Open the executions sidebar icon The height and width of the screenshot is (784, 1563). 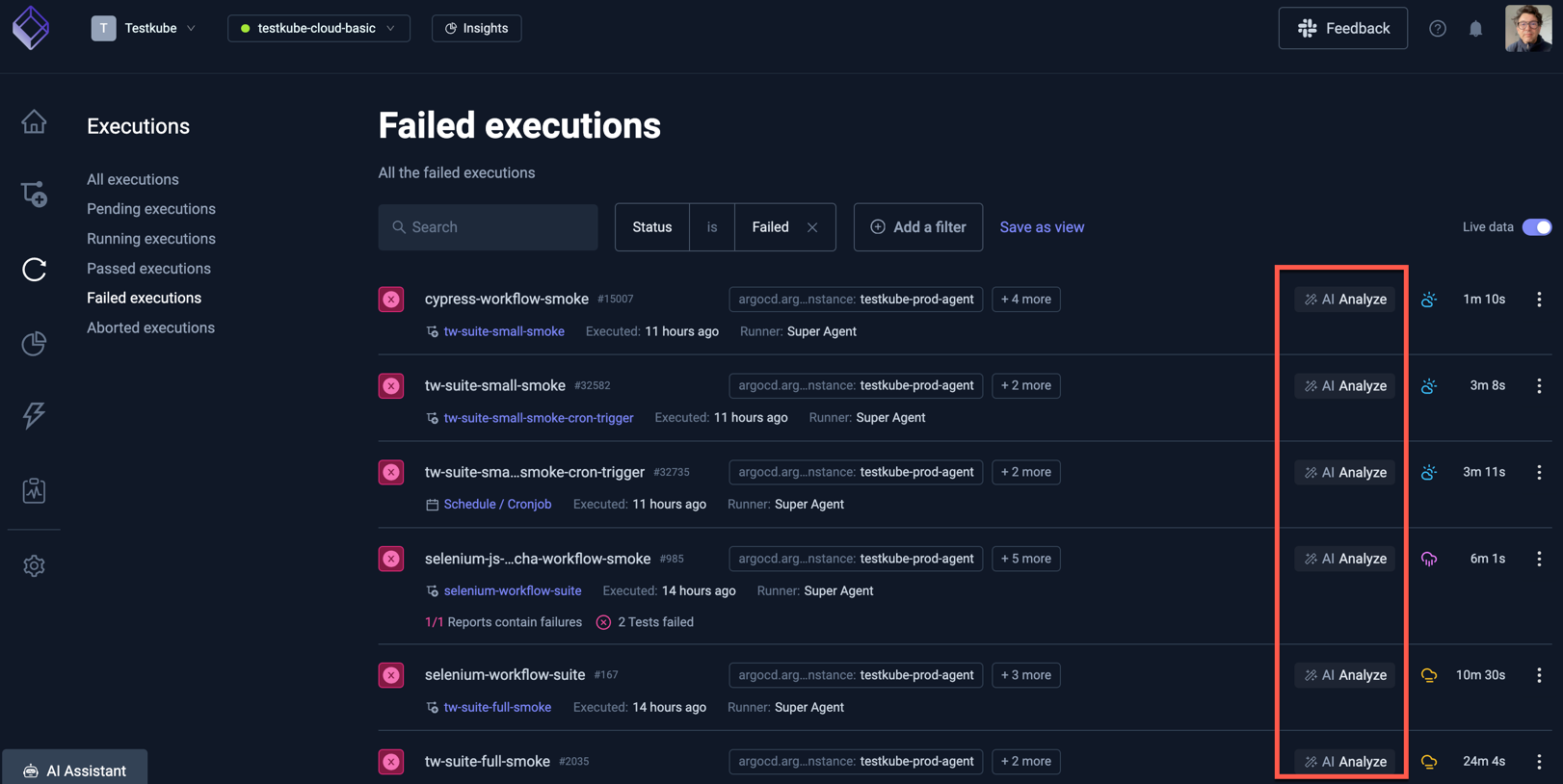[34, 270]
